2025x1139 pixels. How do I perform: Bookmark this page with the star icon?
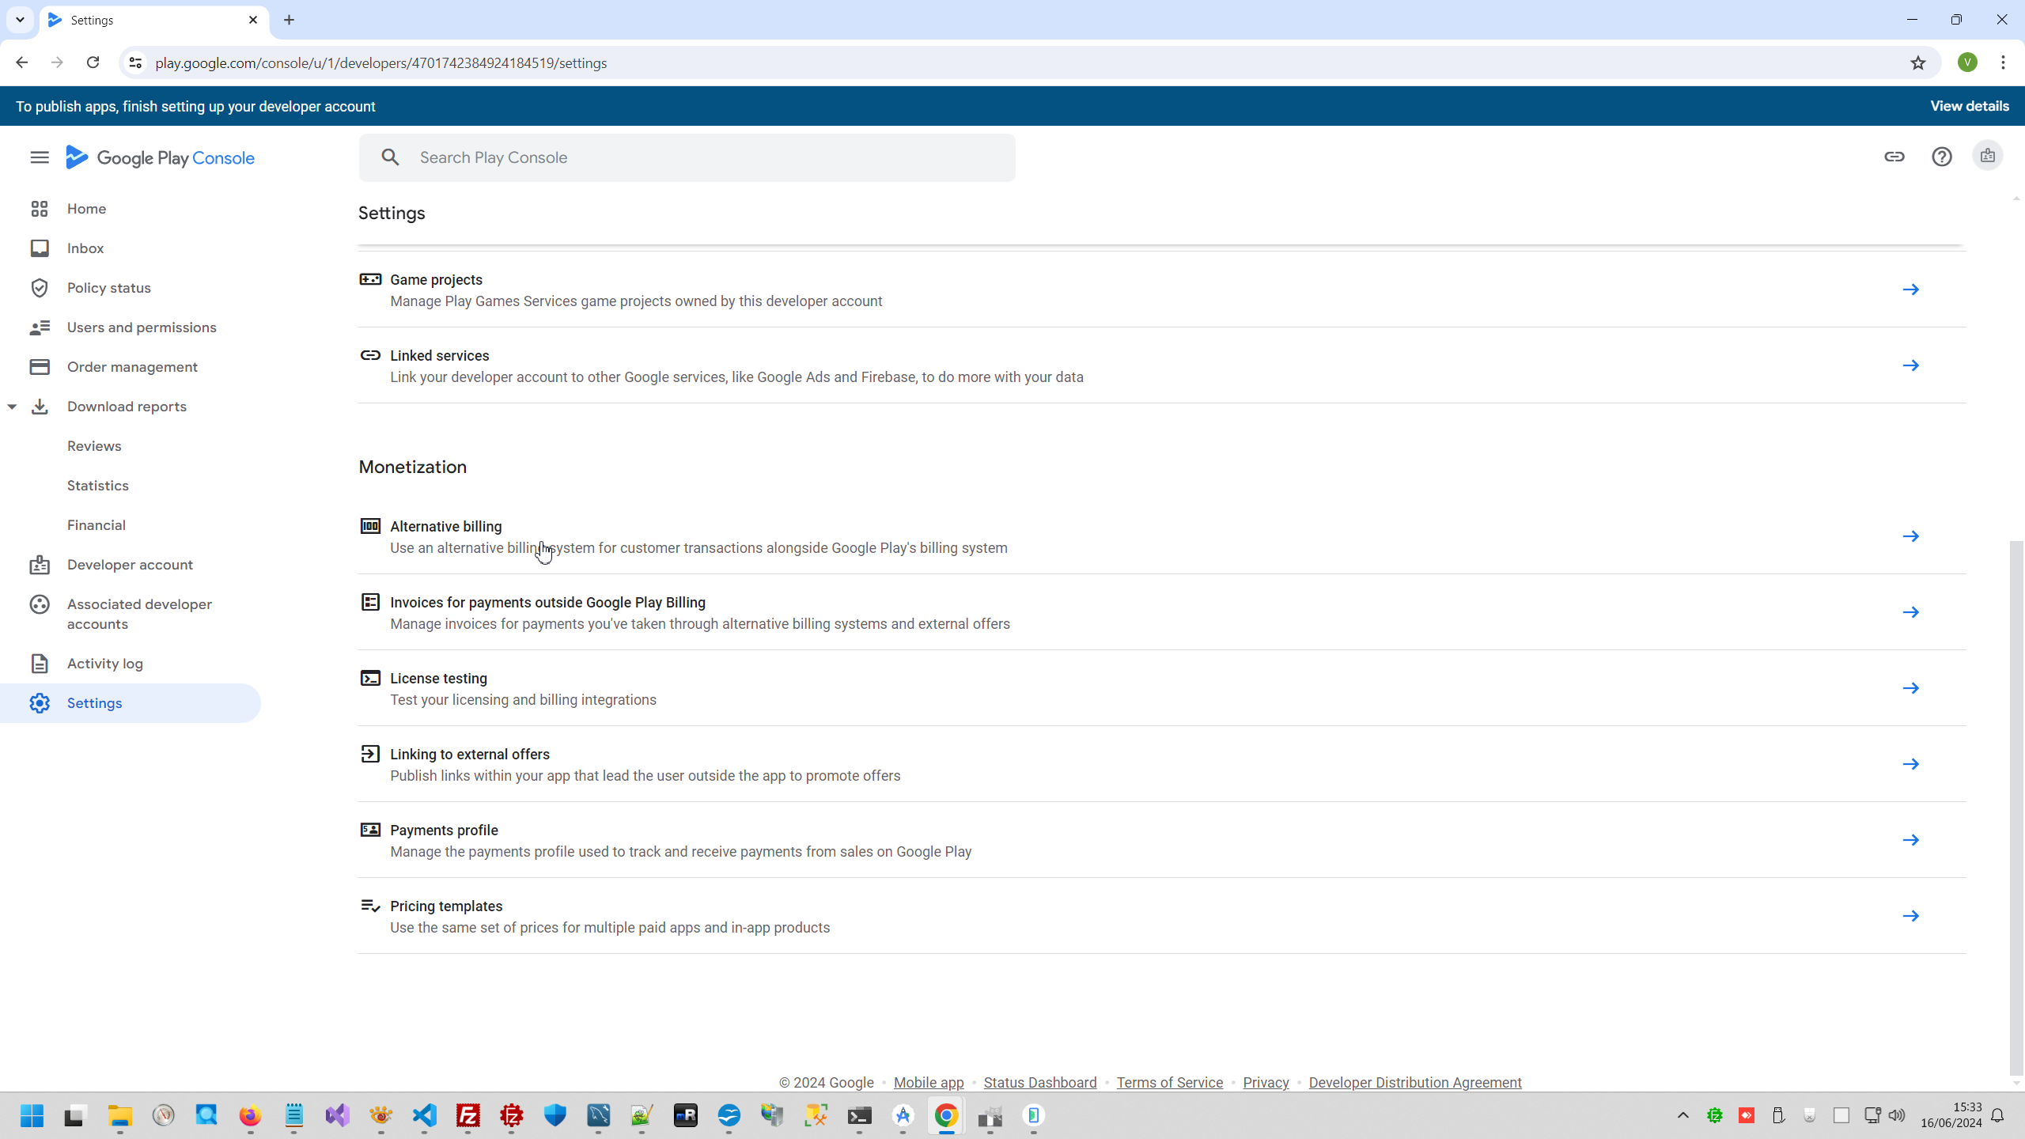point(1917,62)
